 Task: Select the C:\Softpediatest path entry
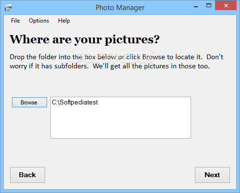tap(75, 102)
